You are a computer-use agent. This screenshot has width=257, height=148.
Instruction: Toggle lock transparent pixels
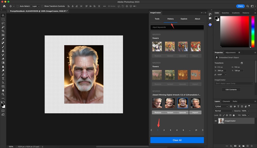(220, 115)
